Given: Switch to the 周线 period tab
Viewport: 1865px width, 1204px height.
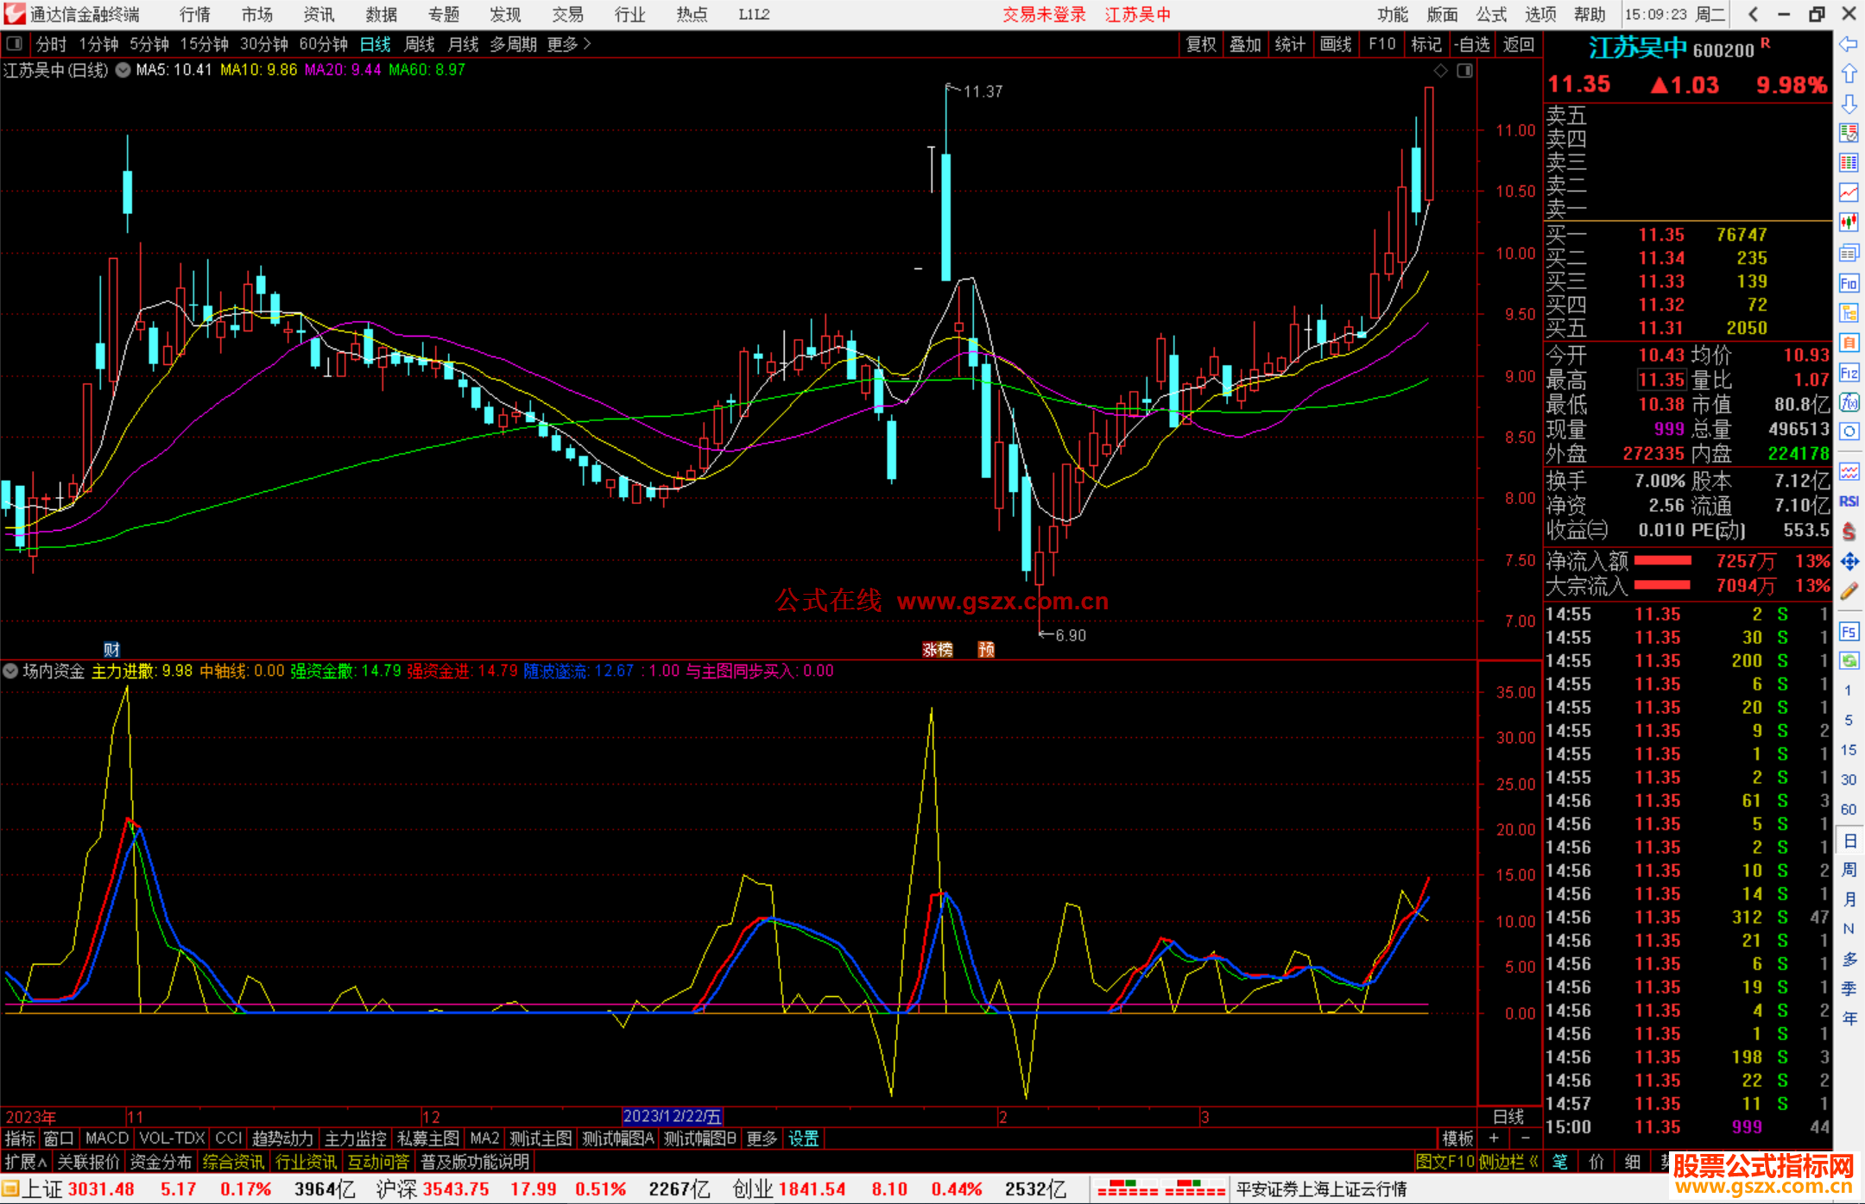Looking at the screenshot, I should [419, 44].
